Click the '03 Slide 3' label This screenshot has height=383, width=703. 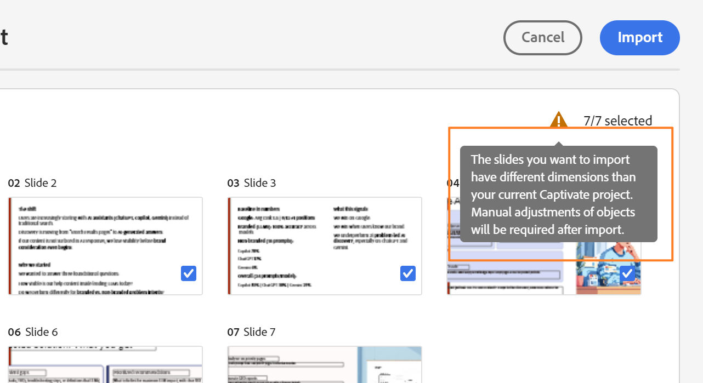click(x=251, y=182)
